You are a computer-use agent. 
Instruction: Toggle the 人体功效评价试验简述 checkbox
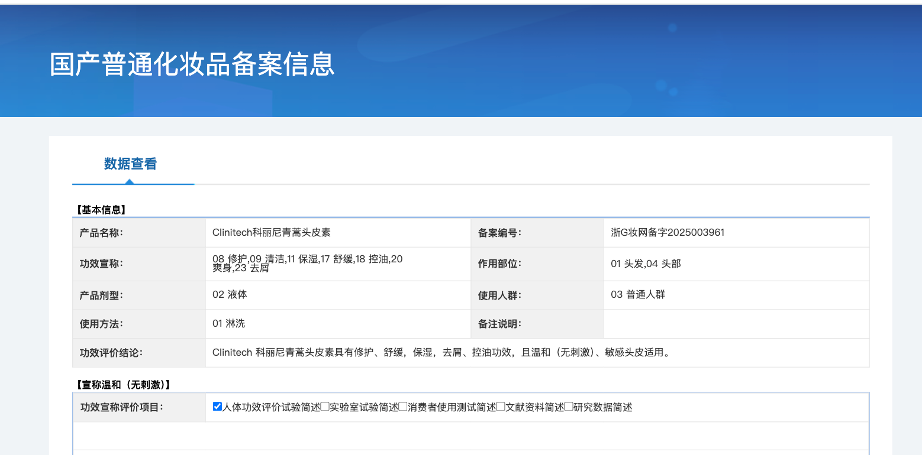[x=217, y=407]
